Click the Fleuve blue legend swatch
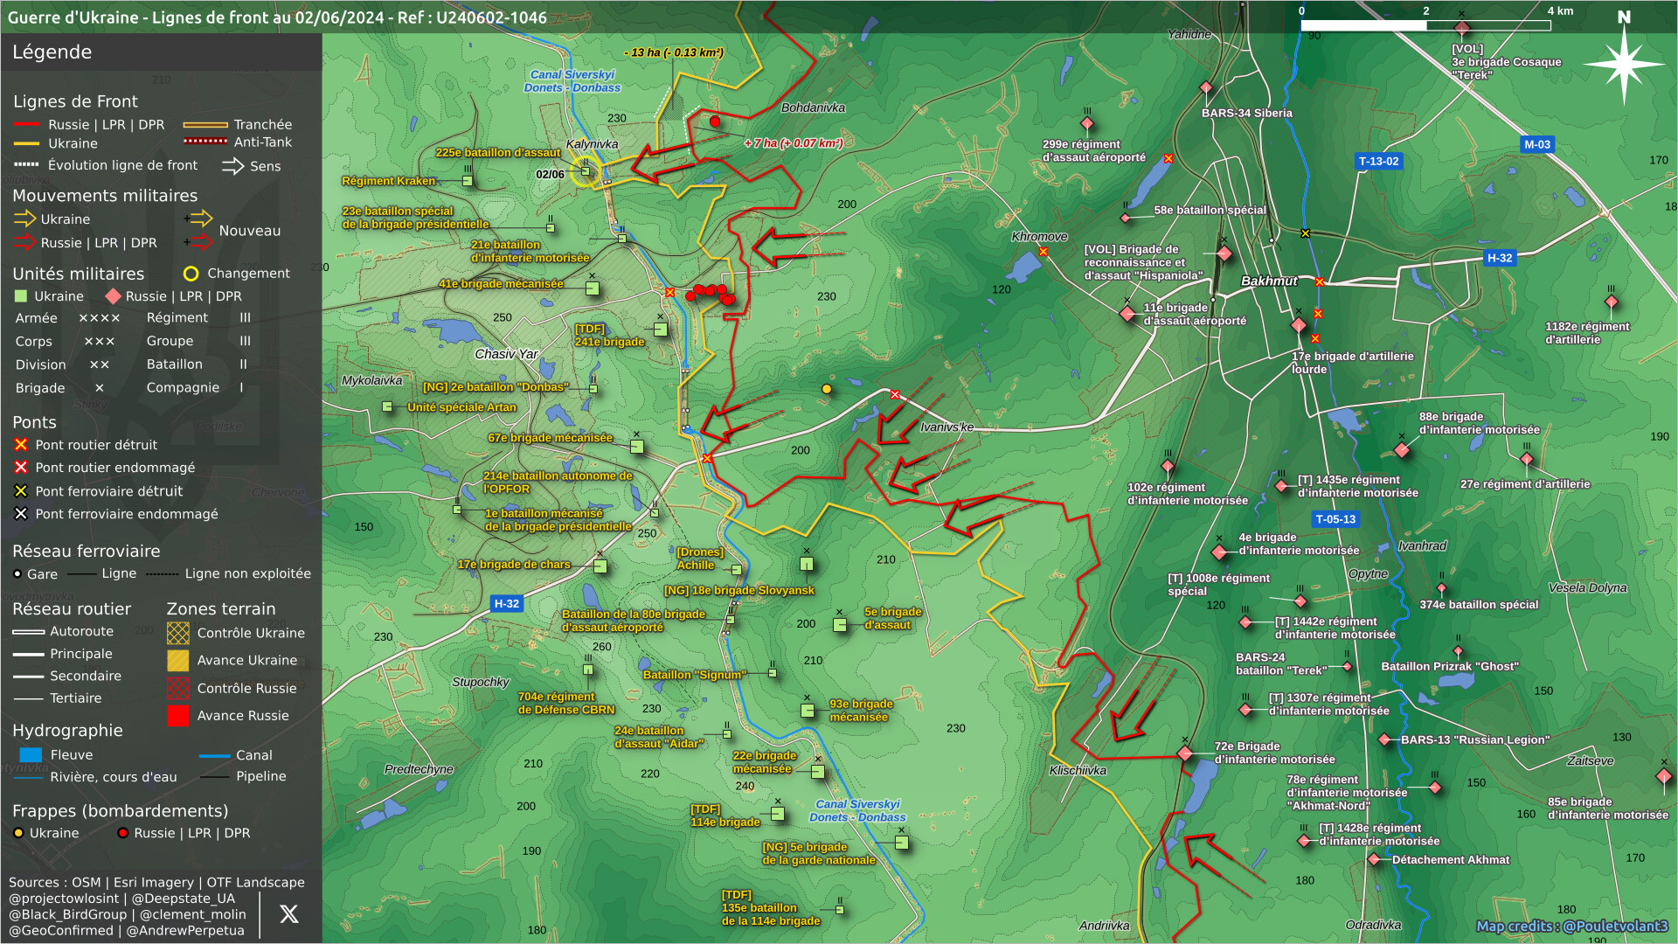 click(x=31, y=755)
